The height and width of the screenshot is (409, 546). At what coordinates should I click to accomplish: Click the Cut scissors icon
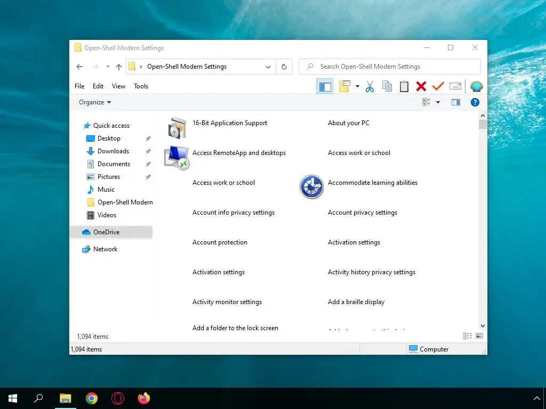370,86
